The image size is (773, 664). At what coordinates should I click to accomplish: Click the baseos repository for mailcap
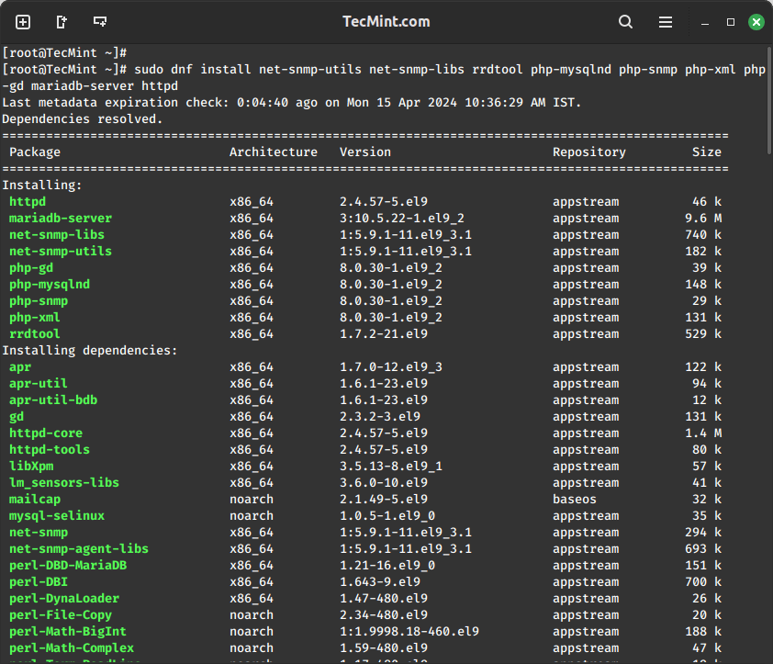point(575,500)
